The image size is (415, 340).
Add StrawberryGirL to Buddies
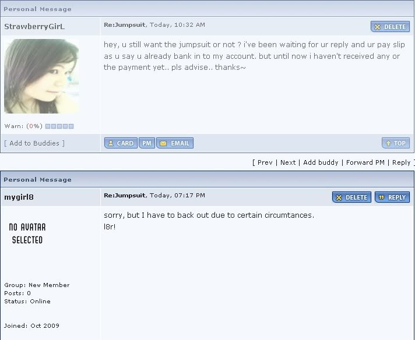[34, 143]
